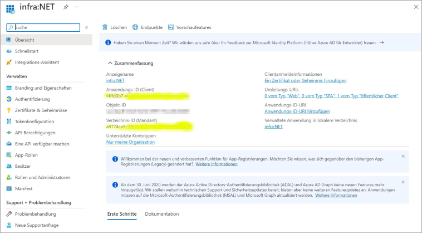Switch to the Dokumentation tab
Viewport: 422px width, 233px height.
tap(161, 214)
